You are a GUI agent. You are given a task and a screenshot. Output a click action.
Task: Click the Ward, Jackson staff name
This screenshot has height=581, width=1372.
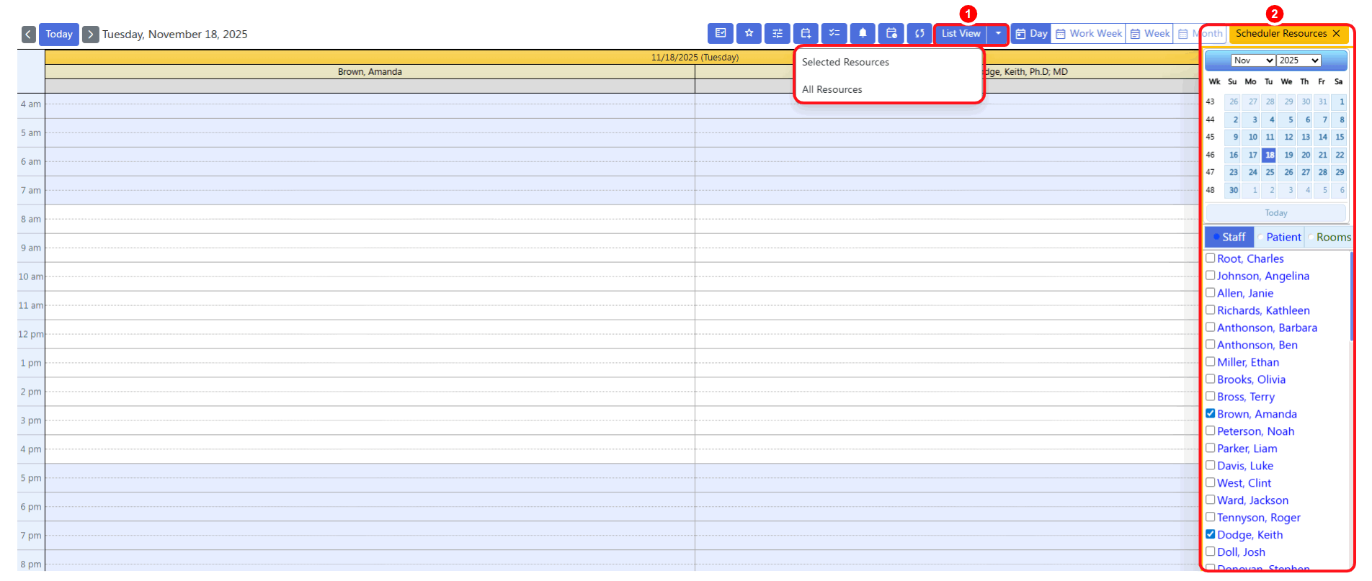1252,500
